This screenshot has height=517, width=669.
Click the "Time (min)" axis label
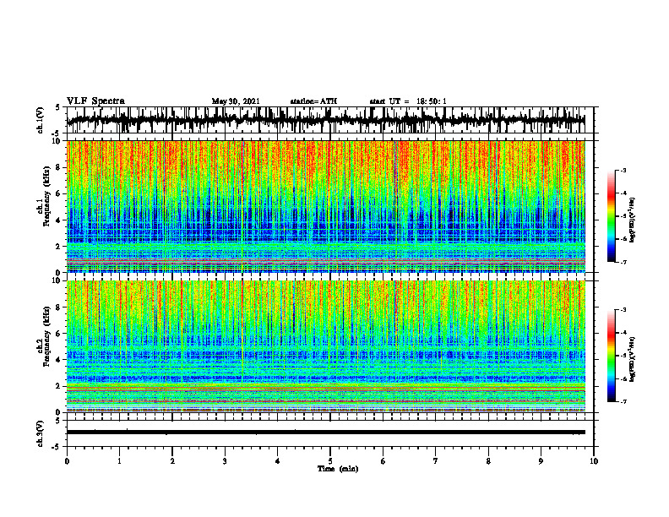[338, 469]
